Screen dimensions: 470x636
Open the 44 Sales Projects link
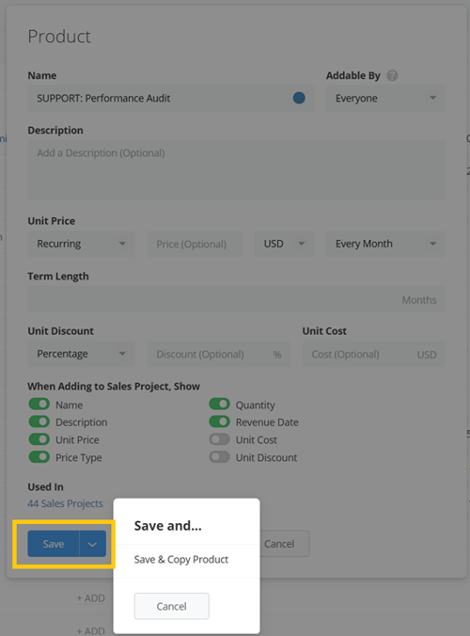tap(65, 503)
